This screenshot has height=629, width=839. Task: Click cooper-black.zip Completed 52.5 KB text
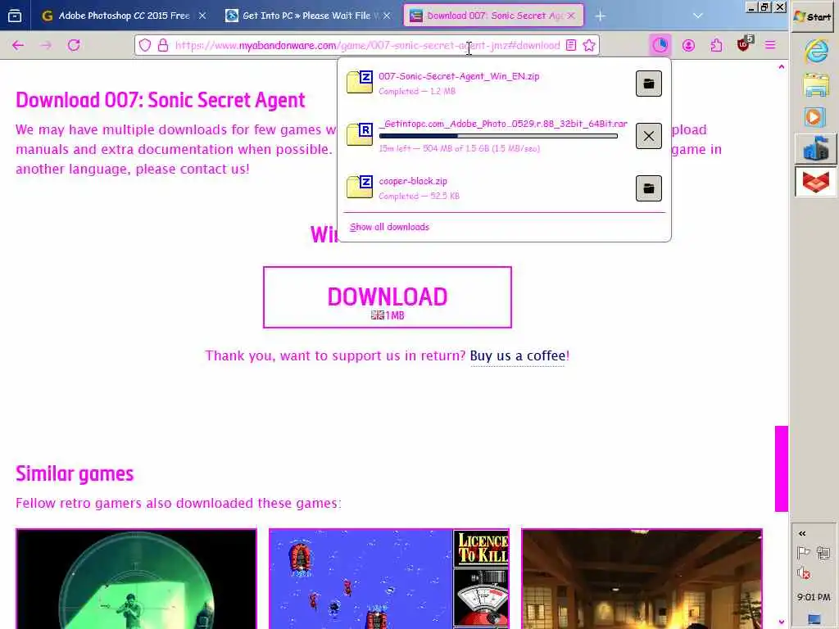(x=419, y=197)
